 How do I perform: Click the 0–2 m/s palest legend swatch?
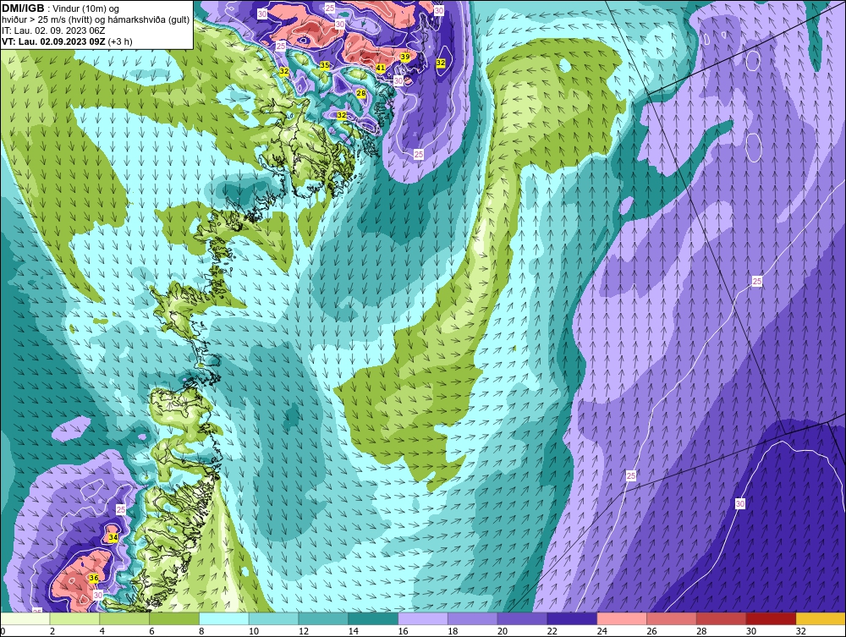[x=25, y=618]
